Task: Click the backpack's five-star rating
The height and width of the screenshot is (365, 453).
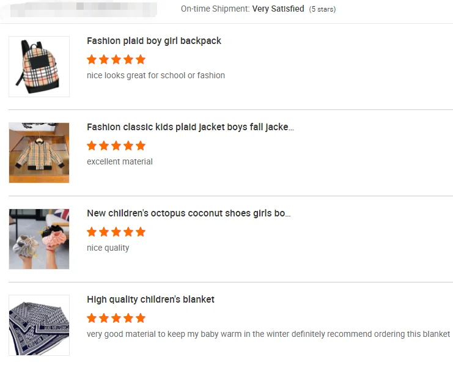Action: tap(116, 59)
